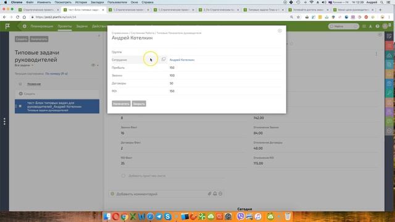Open Opera from the Dock
Image resolution: width=395 pixels, height=222 pixels.
pyautogui.click(x=116, y=216)
